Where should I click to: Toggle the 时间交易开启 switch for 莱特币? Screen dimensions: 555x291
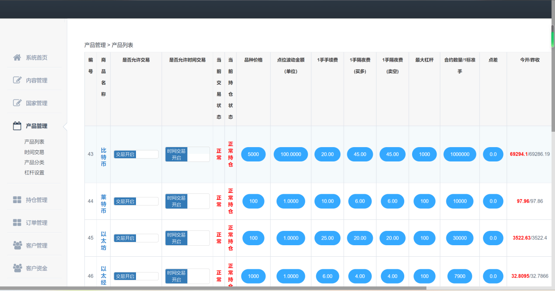[187, 201]
